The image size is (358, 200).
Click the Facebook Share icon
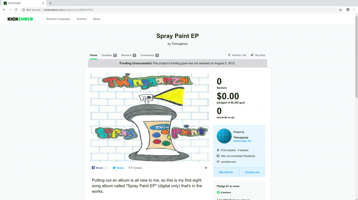(93, 168)
